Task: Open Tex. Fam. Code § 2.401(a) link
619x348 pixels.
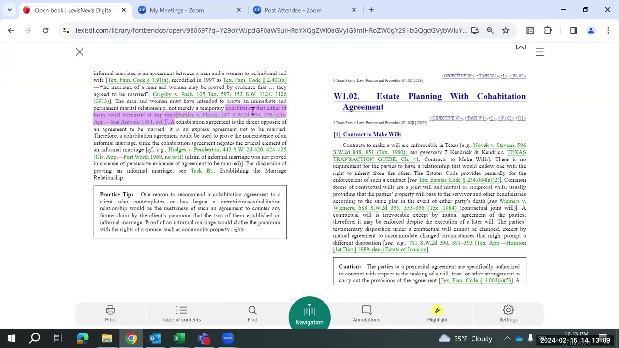Action: 255,80
